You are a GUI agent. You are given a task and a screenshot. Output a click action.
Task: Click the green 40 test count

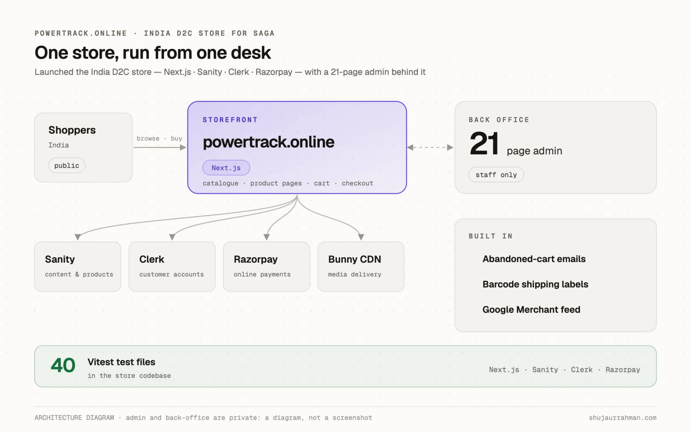[63, 365]
